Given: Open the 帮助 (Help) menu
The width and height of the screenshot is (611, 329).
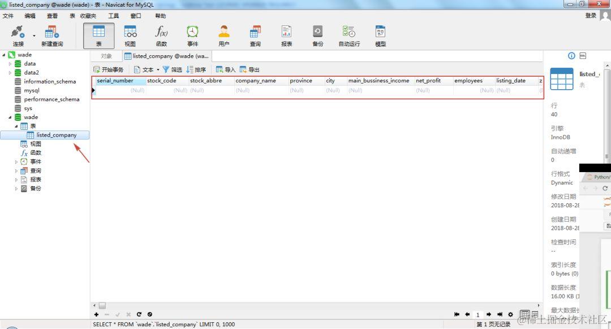Looking at the screenshot, I should tap(160, 16).
